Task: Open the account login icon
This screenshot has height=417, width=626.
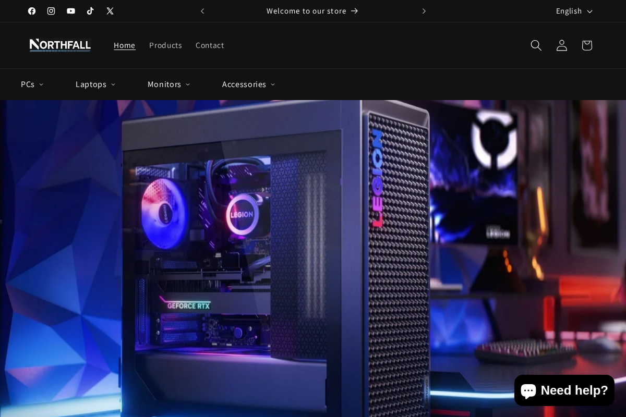Action: point(561,45)
